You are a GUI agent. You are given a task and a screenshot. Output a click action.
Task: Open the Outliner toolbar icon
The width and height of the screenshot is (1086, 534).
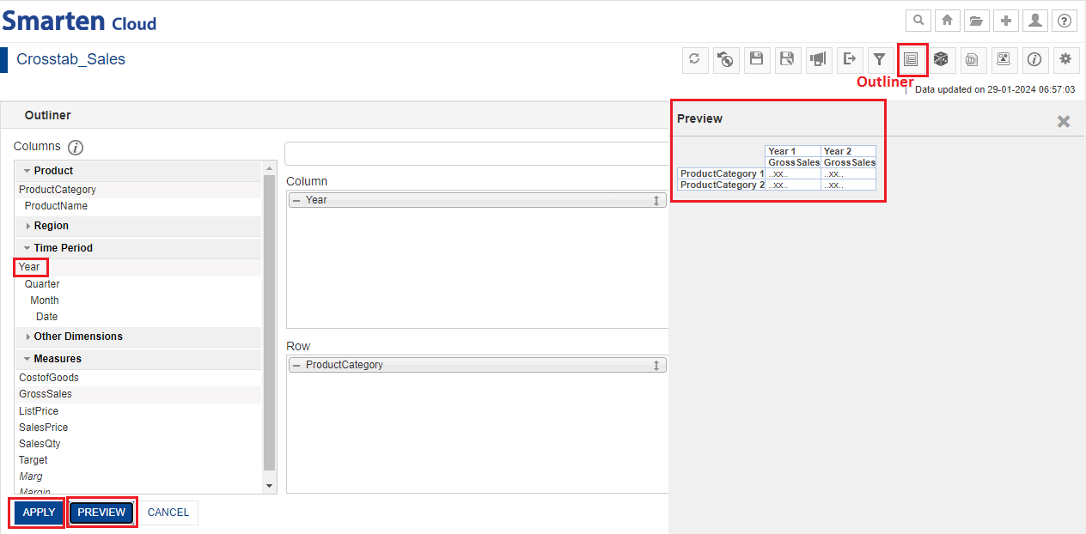[912, 59]
